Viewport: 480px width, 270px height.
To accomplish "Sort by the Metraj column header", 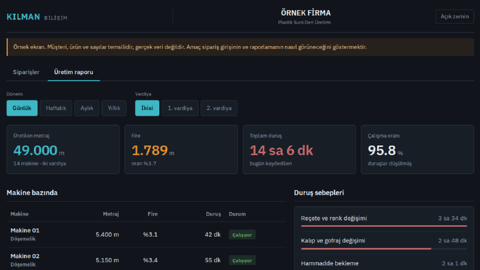I will 111,214.
